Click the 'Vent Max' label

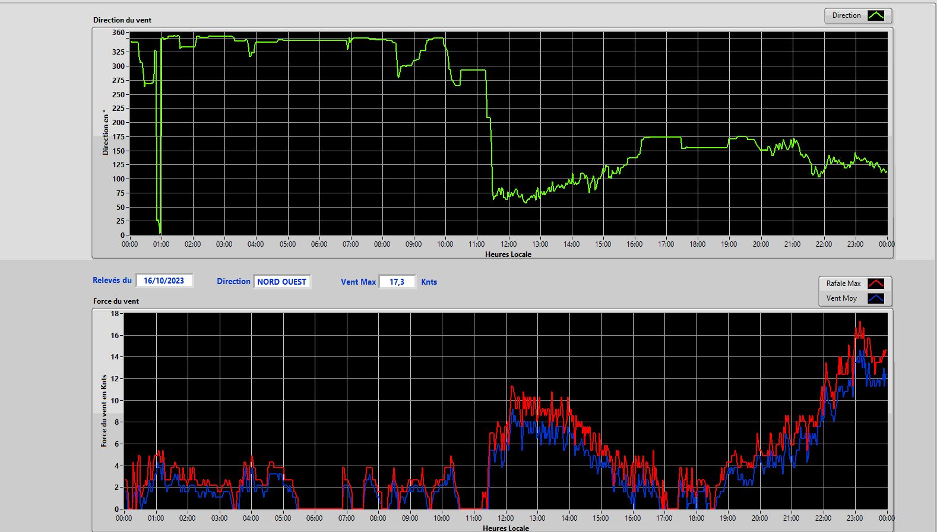click(x=358, y=282)
